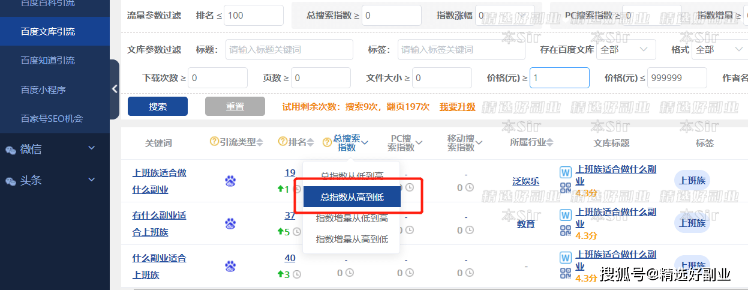This screenshot has height=290, width=748.
Task: Collapse the sidebar with the arrow handle
Action: [x=115, y=89]
